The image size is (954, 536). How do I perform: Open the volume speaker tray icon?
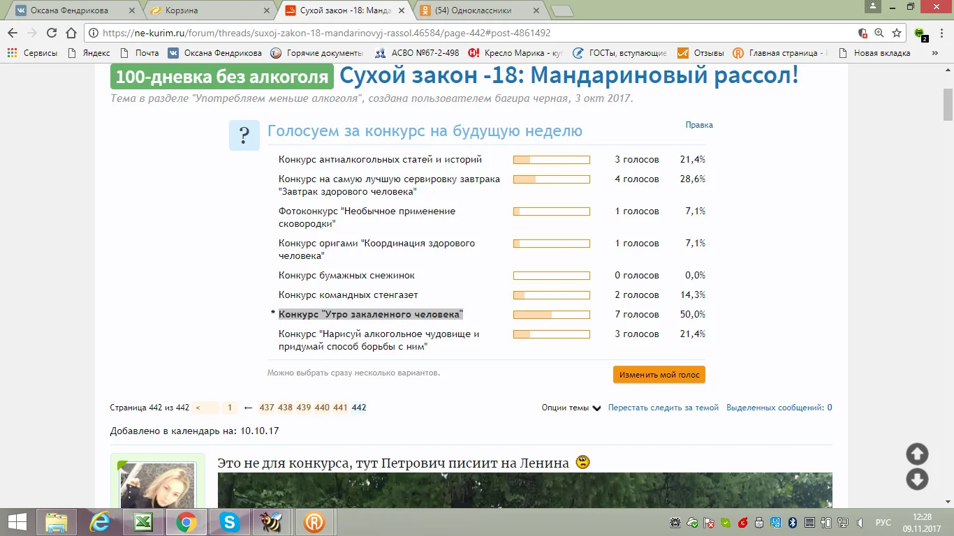coord(860,523)
